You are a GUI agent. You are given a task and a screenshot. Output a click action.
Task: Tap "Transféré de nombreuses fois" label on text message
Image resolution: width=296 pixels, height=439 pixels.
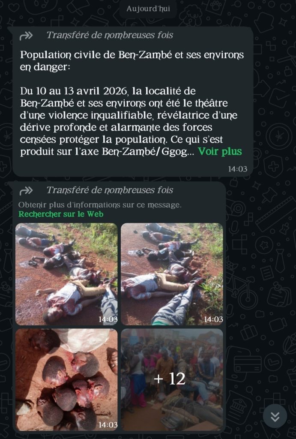[x=110, y=35]
